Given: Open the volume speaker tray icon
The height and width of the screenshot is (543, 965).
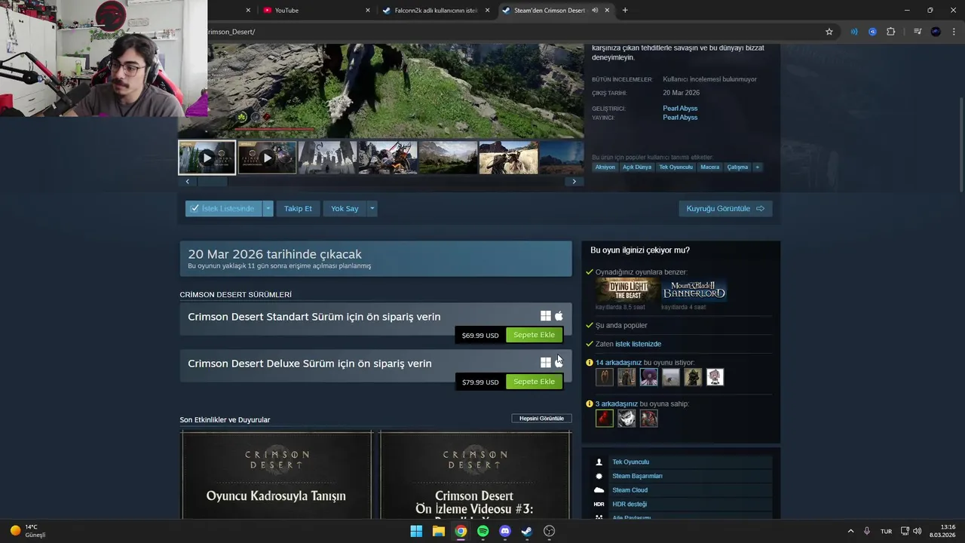Looking at the screenshot, I should click(x=917, y=531).
